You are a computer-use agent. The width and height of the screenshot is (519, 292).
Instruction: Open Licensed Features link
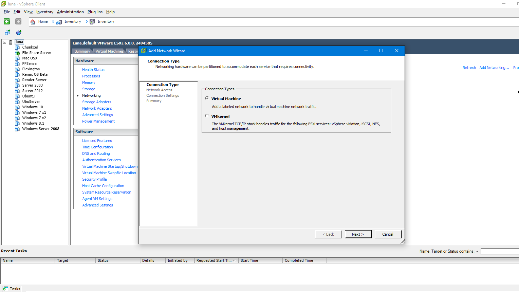pyautogui.click(x=97, y=141)
